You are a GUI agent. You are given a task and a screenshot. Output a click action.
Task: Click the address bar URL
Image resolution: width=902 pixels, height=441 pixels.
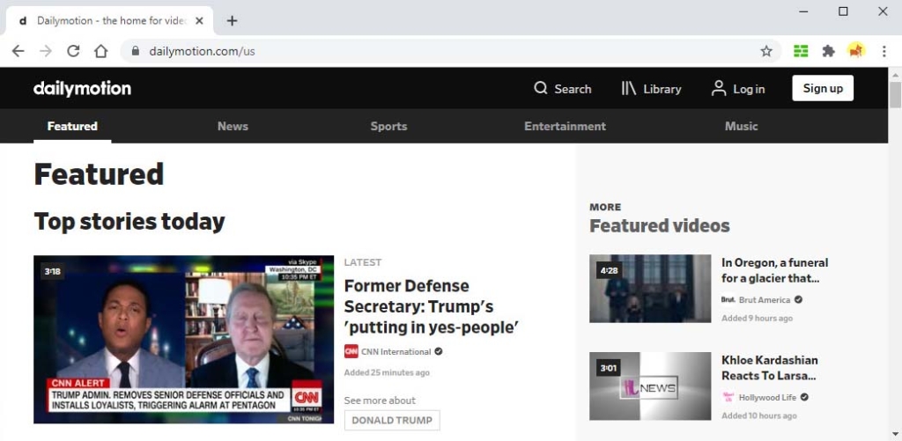coord(202,51)
